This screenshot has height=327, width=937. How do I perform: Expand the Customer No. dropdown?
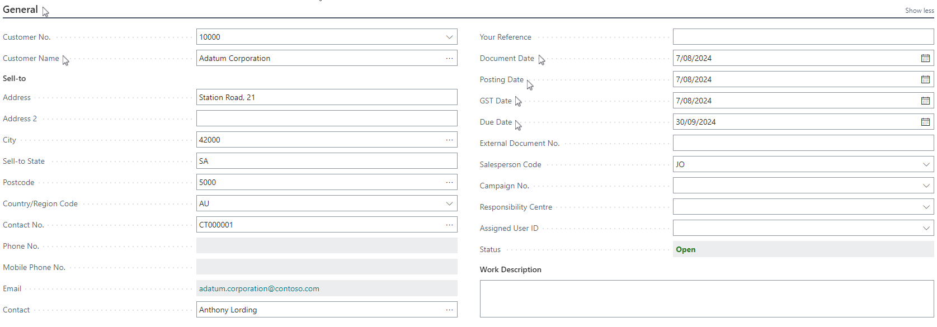point(449,37)
